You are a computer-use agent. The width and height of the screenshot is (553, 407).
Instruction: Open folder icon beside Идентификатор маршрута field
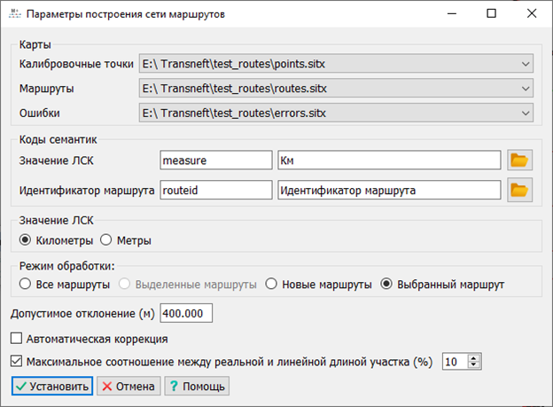(518, 191)
